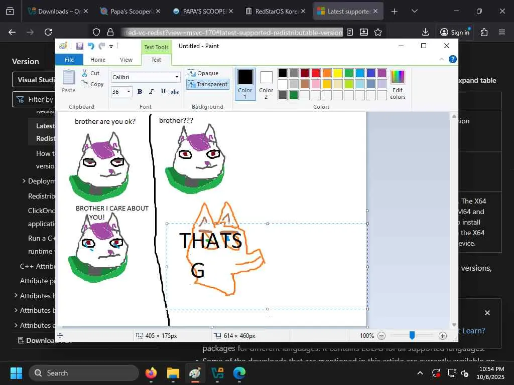The width and height of the screenshot is (514, 385).
Task: Open the taskbar clock and date
Action: 491,373
